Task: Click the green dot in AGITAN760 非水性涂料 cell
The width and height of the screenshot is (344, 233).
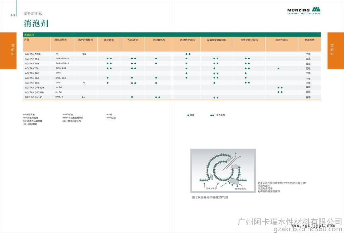Action: pyautogui.click(x=278, y=68)
